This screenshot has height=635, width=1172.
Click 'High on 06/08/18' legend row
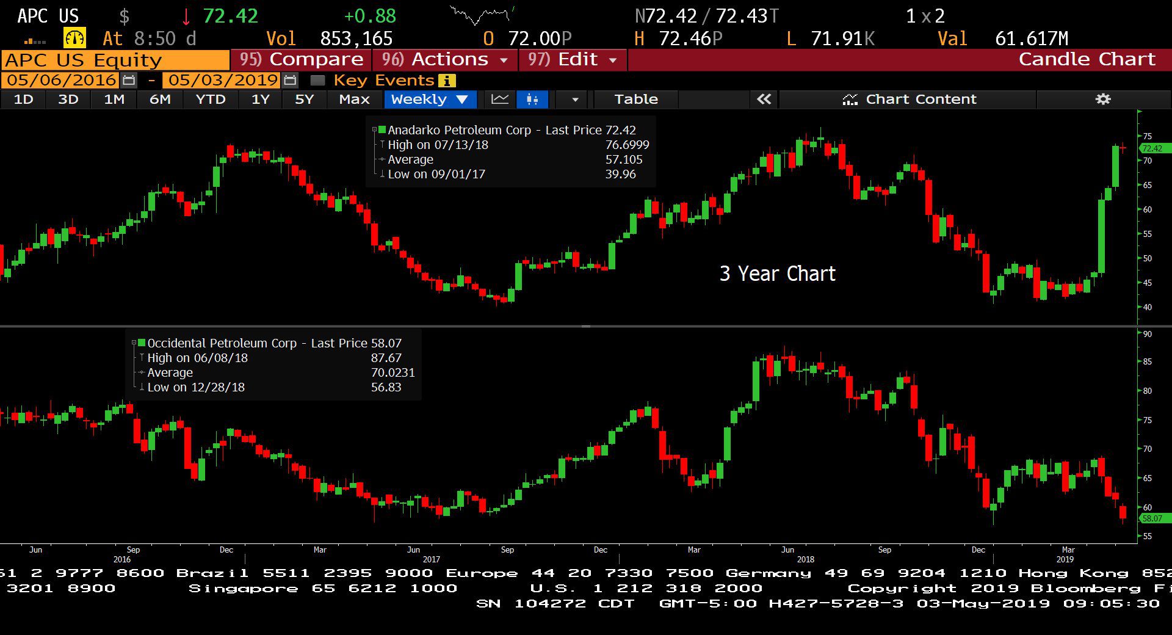pos(274,358)
